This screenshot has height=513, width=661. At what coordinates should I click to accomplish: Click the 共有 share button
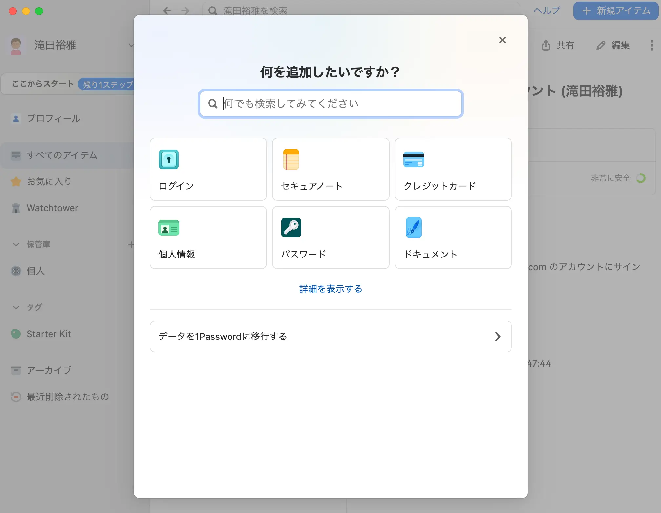click(558, 45)
